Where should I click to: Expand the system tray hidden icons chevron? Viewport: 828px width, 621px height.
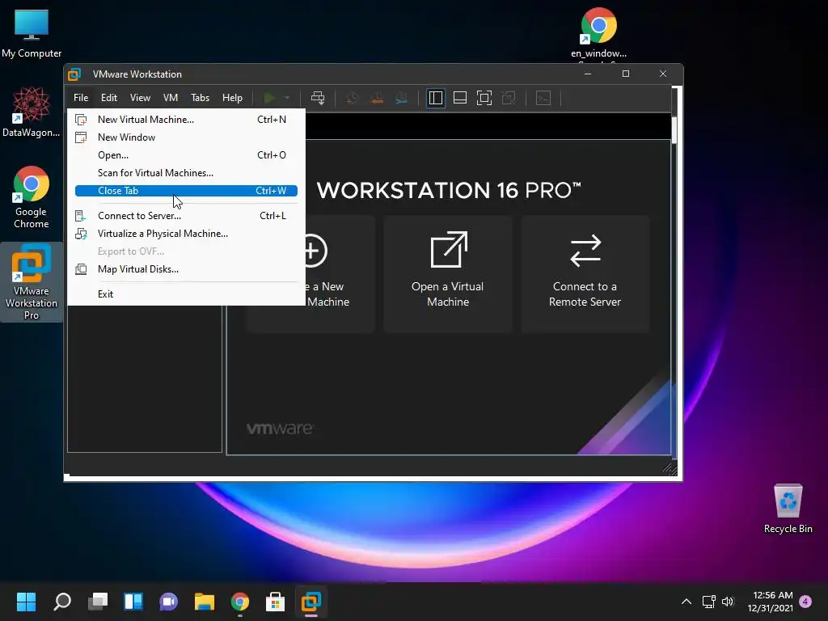686,602
